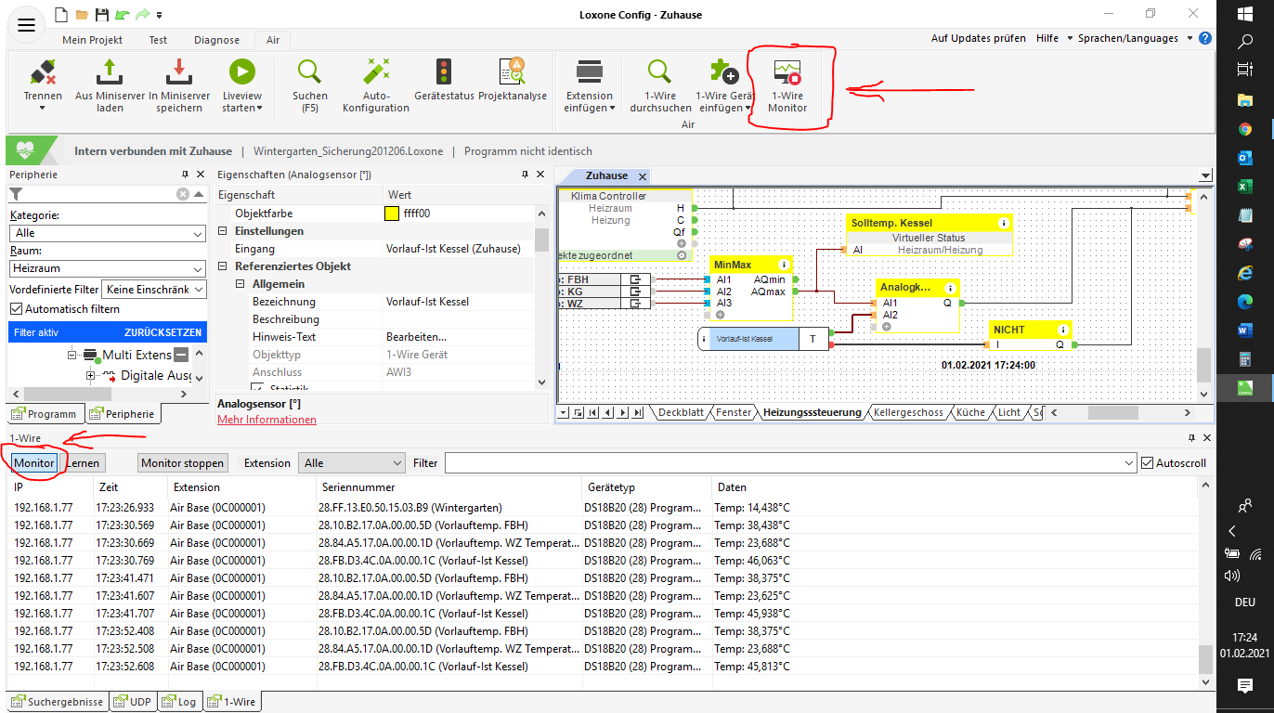This screenshot has height=713, width=1274.
Task: Open the Kategorie dropdown showing Alle
Action: pos(107,234)
